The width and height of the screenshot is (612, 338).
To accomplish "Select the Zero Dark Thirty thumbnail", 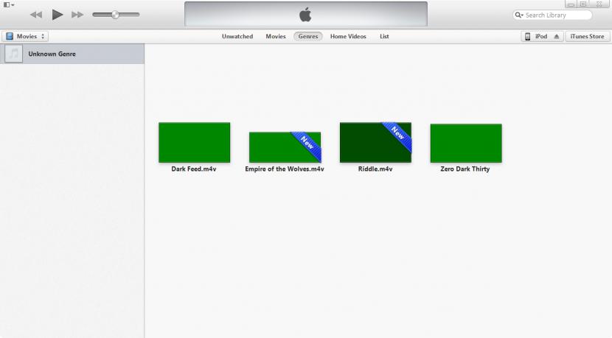I will pyautogui.click(x=466, y=144).
